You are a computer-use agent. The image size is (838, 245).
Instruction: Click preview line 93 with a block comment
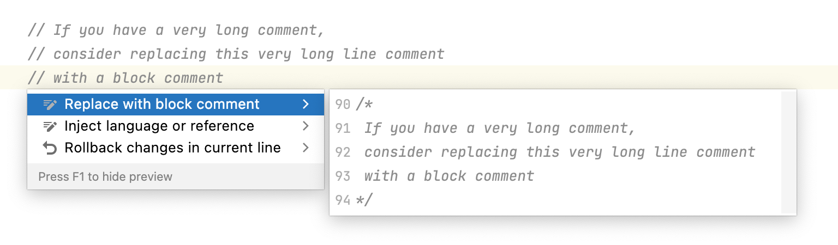click(449, 176)
